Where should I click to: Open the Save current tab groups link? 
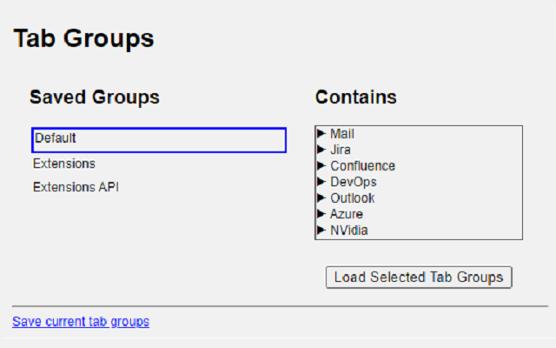tap(81, 322)
